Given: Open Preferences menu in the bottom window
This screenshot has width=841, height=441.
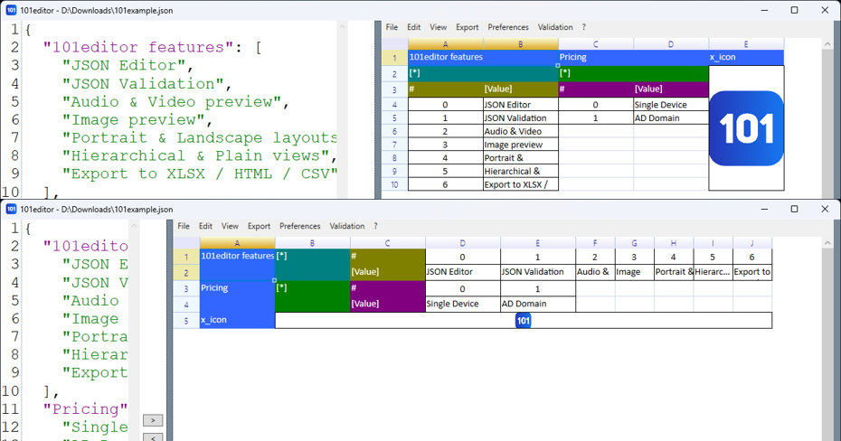Looking at the screenshot, I should (x=300, y=226).
